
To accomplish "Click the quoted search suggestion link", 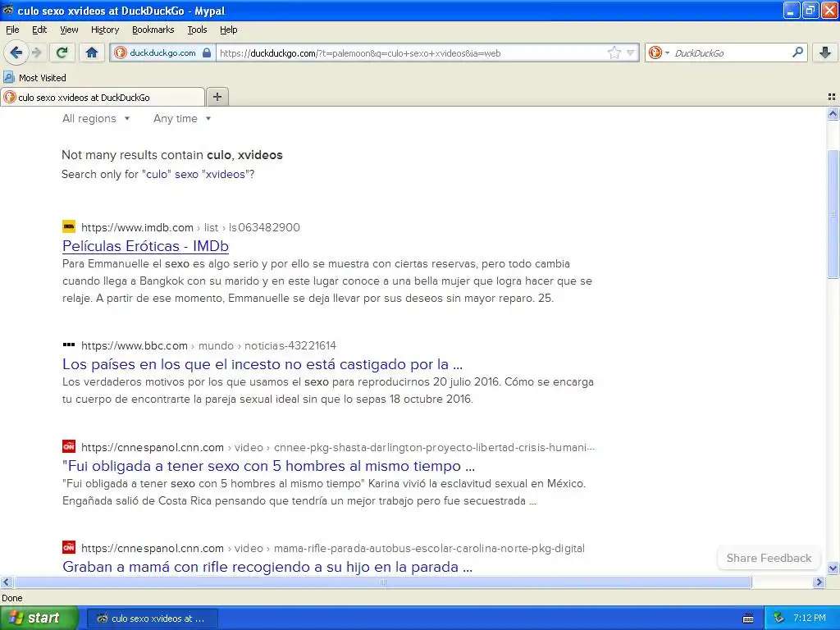I will (x=195, y=174).
